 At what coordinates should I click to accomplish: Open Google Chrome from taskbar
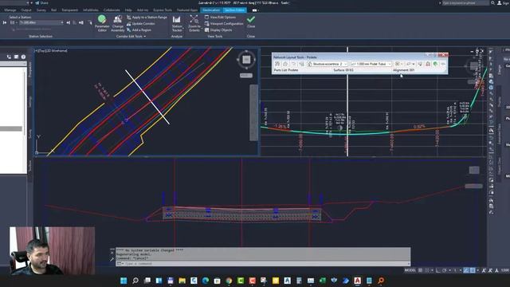point(229,281)
